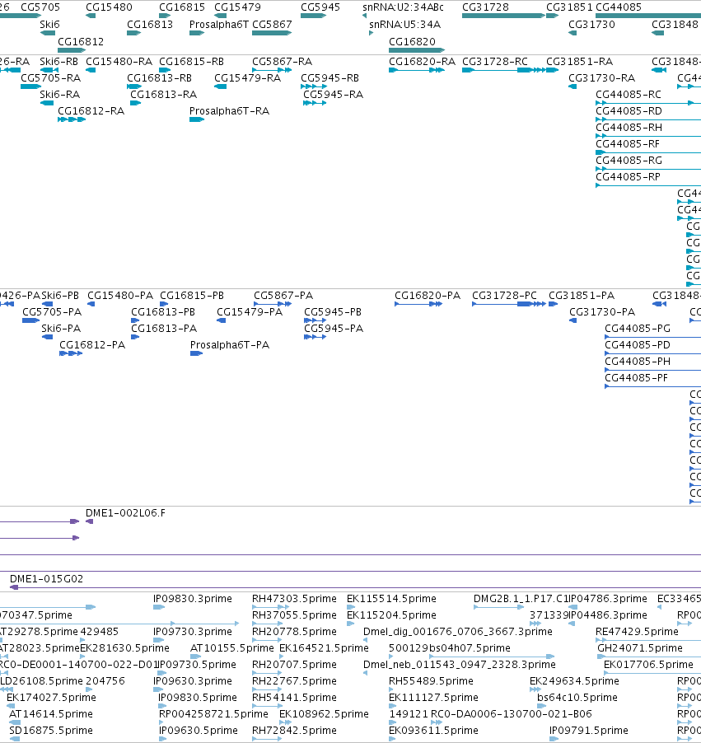Click protein CG44085-PG label
This screenshot has width=701, height=743.
coord(638,329)
